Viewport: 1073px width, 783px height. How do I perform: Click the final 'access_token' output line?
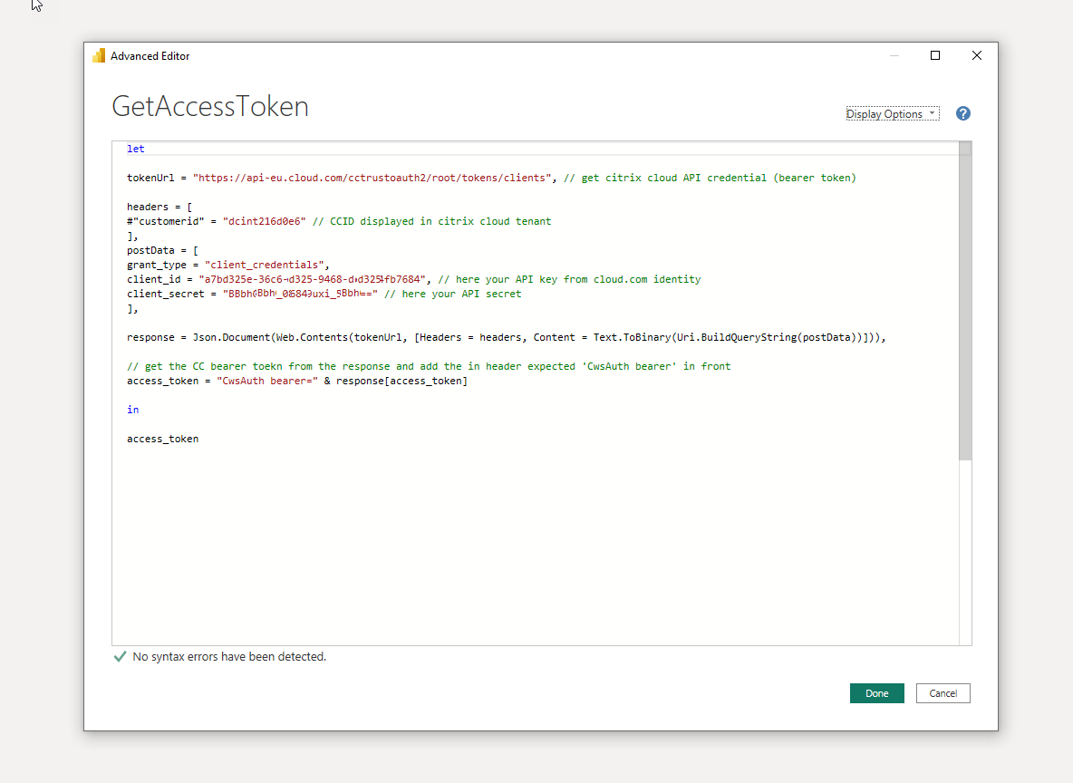point(162,439)
